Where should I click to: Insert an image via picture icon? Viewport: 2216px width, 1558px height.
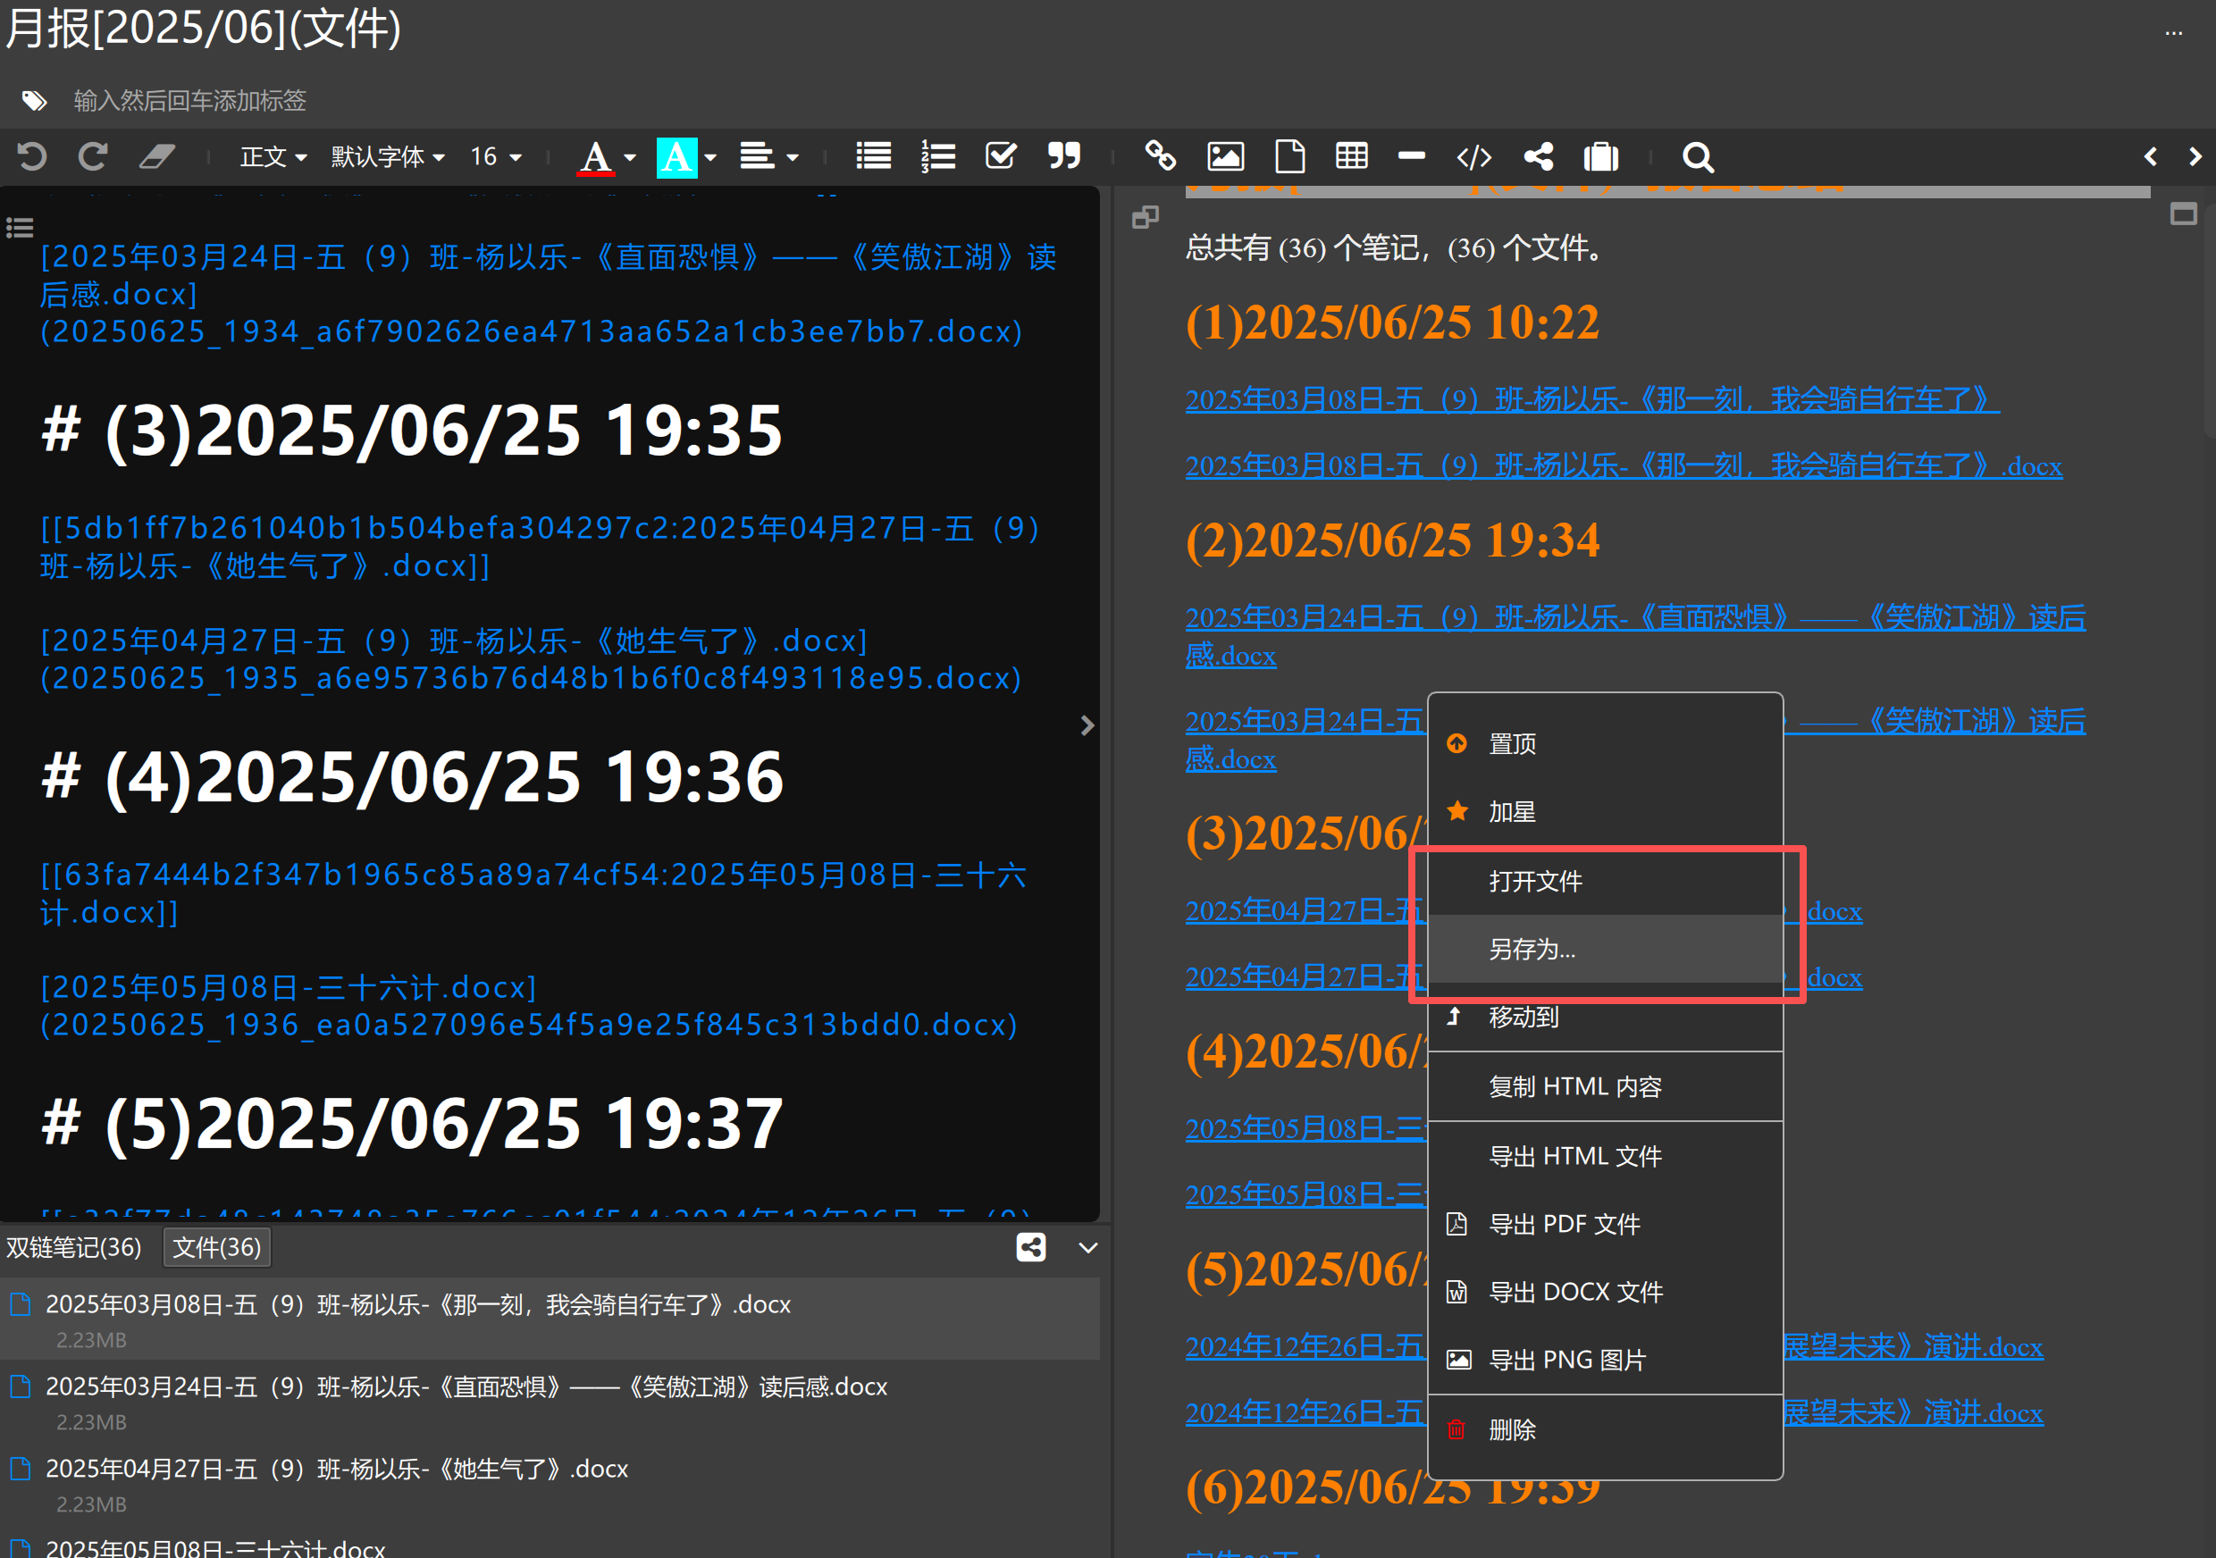pos(1225,156)
